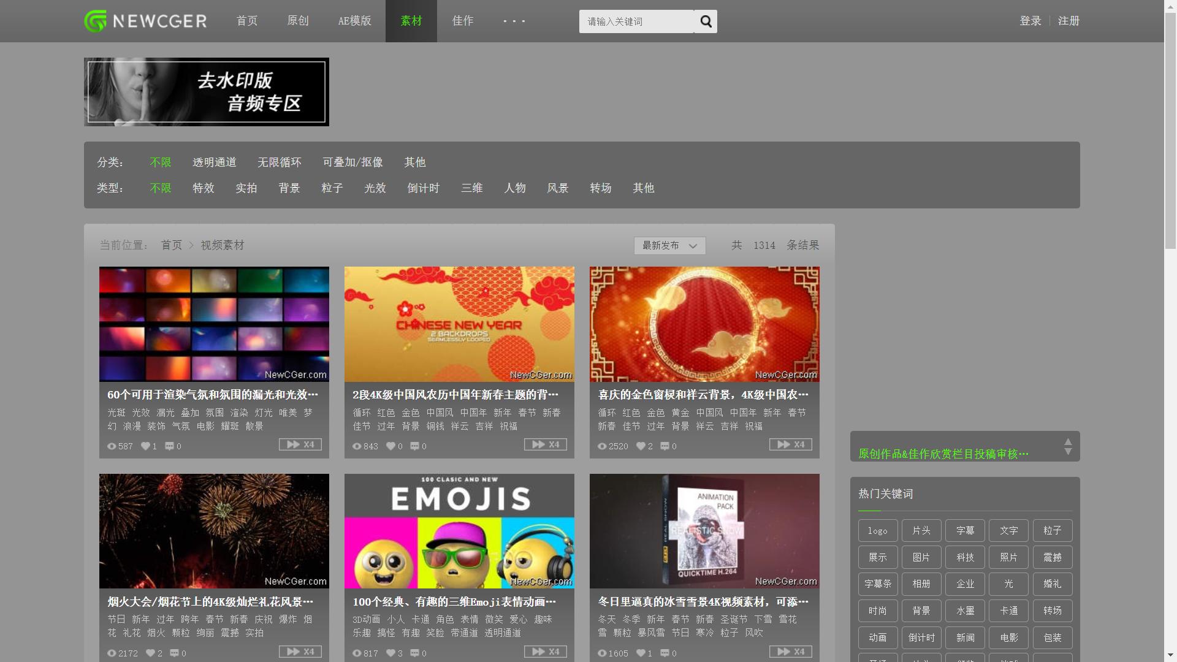
Task: Select 透明通道 category filter
Action: tap(214, 162)
